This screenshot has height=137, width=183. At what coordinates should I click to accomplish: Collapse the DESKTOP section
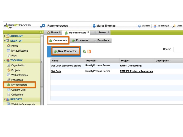pyautogui.click(x=5, y=41)
